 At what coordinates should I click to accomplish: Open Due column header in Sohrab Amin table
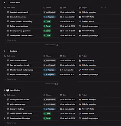tap(63, 8)
